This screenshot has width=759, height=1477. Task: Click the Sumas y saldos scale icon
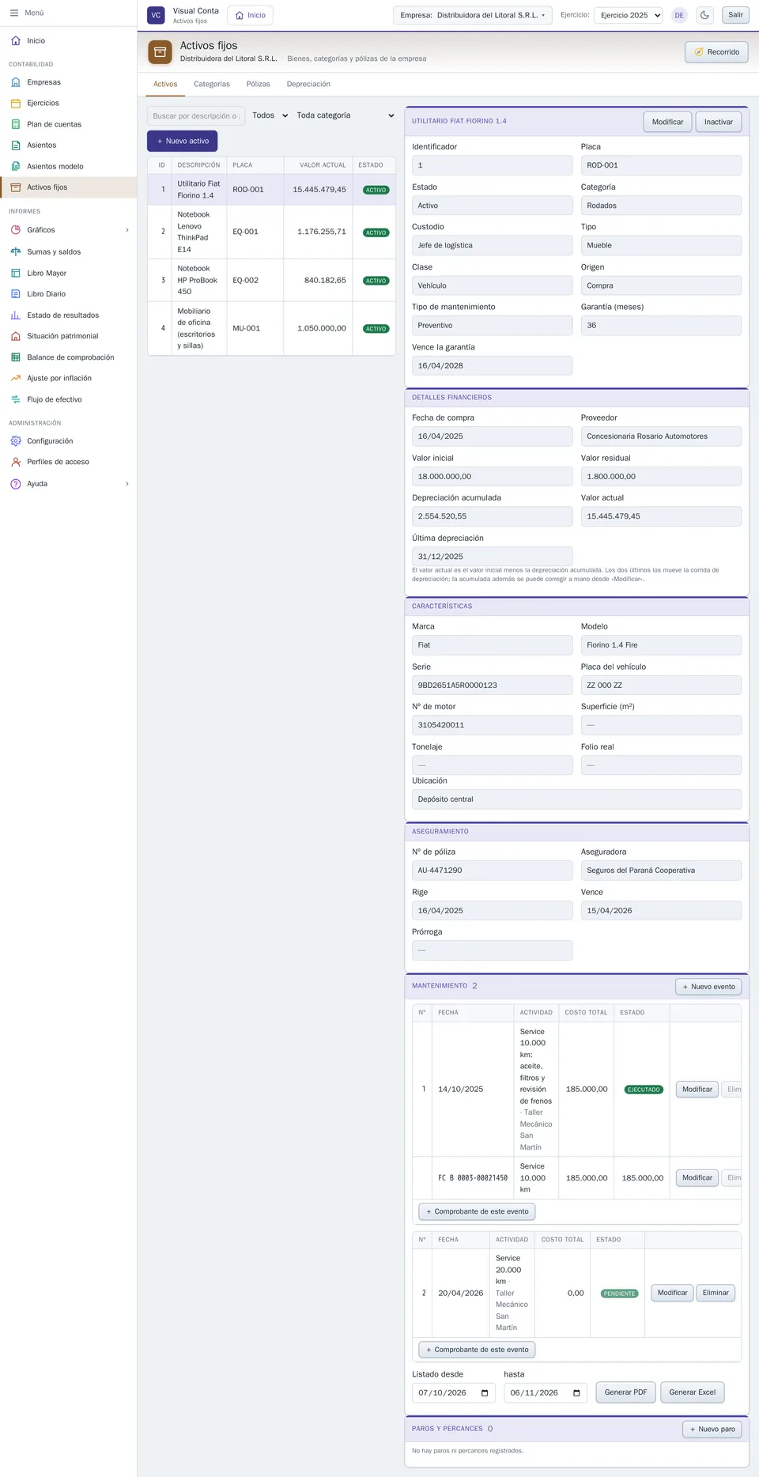click(16, 251)
